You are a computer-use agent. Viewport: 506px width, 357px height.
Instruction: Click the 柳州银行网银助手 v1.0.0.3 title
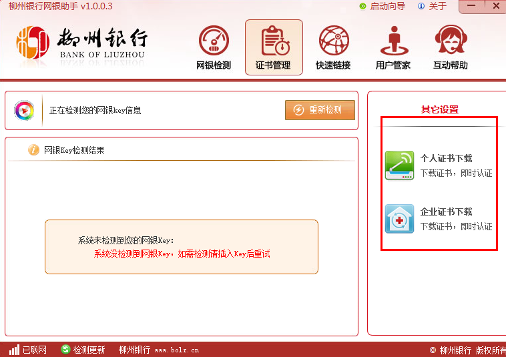(x=61, y=6)
